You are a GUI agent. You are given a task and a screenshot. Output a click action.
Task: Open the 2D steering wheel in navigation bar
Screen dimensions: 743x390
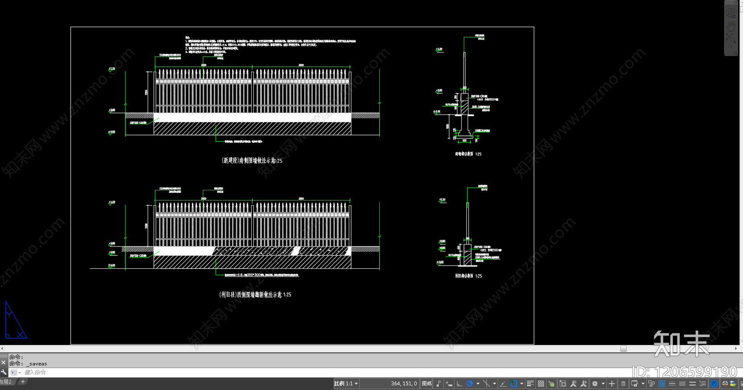pyautogui.click(x=731, y=13)
